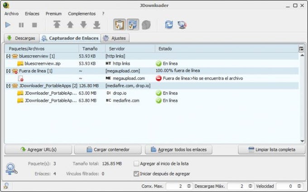Screen dimensions: 308x192
Task: Sort by Servidor column header
Action: click(130, 49)
